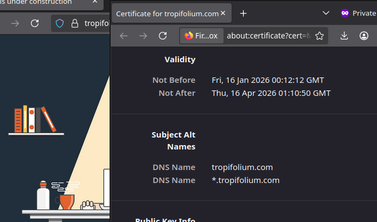Screen dimensions: 377x222
Task: Reload the certificate viewer page
Action: (x=162, y=36)
